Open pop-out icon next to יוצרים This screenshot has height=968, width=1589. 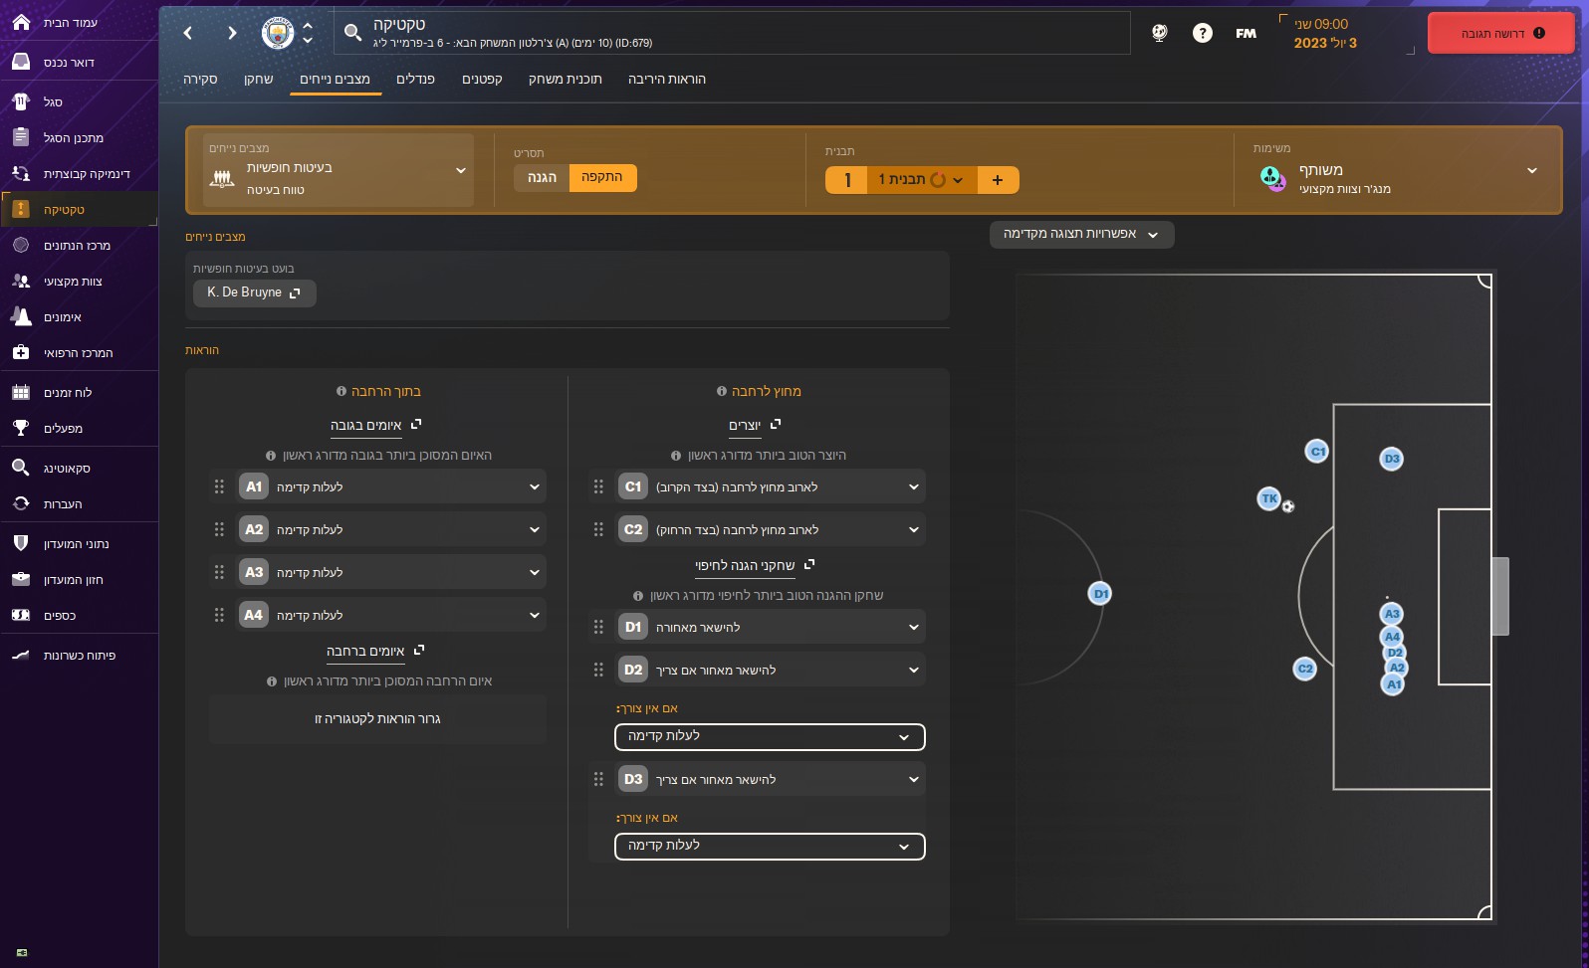(777, 424)
